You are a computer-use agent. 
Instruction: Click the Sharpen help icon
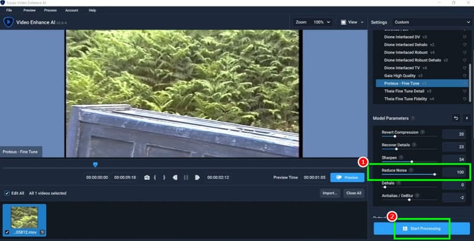tap(401, 158)
